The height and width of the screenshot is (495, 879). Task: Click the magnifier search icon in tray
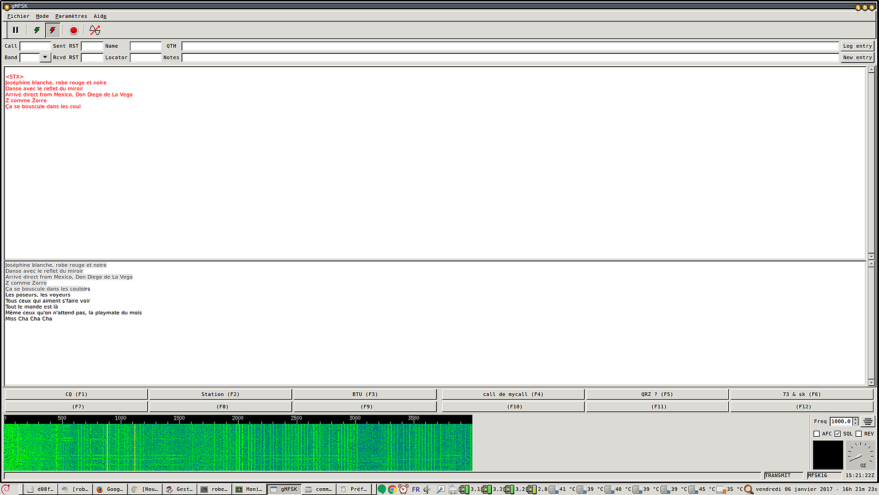[x=749, y=489]
